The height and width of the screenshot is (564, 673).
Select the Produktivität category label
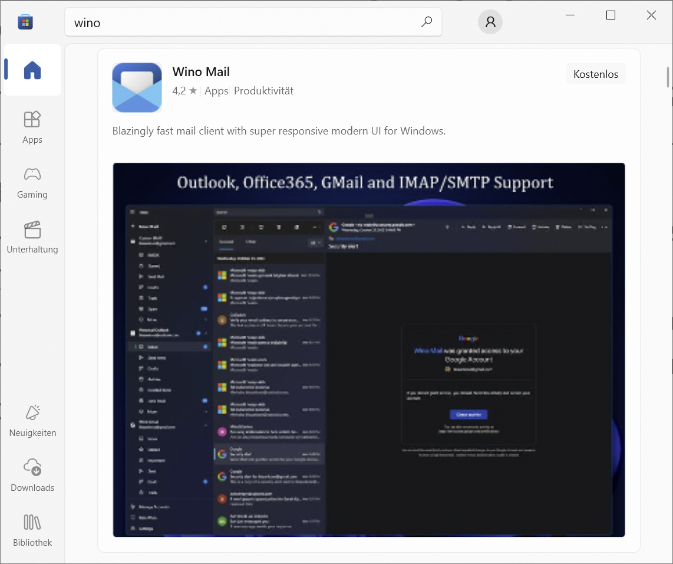click(x=263, y=91)
